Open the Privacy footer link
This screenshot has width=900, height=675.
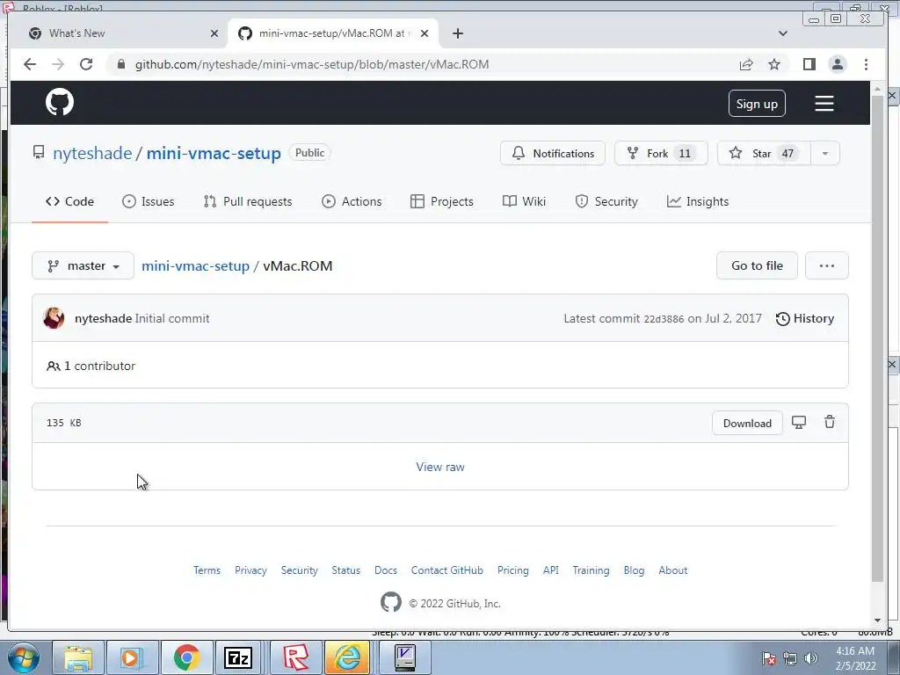250,570
